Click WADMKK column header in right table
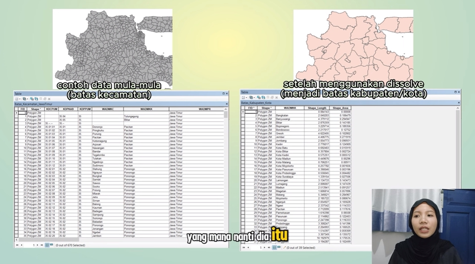Viewport: 475px width, 264px height. pyautogui.click(x=290, y=108)
